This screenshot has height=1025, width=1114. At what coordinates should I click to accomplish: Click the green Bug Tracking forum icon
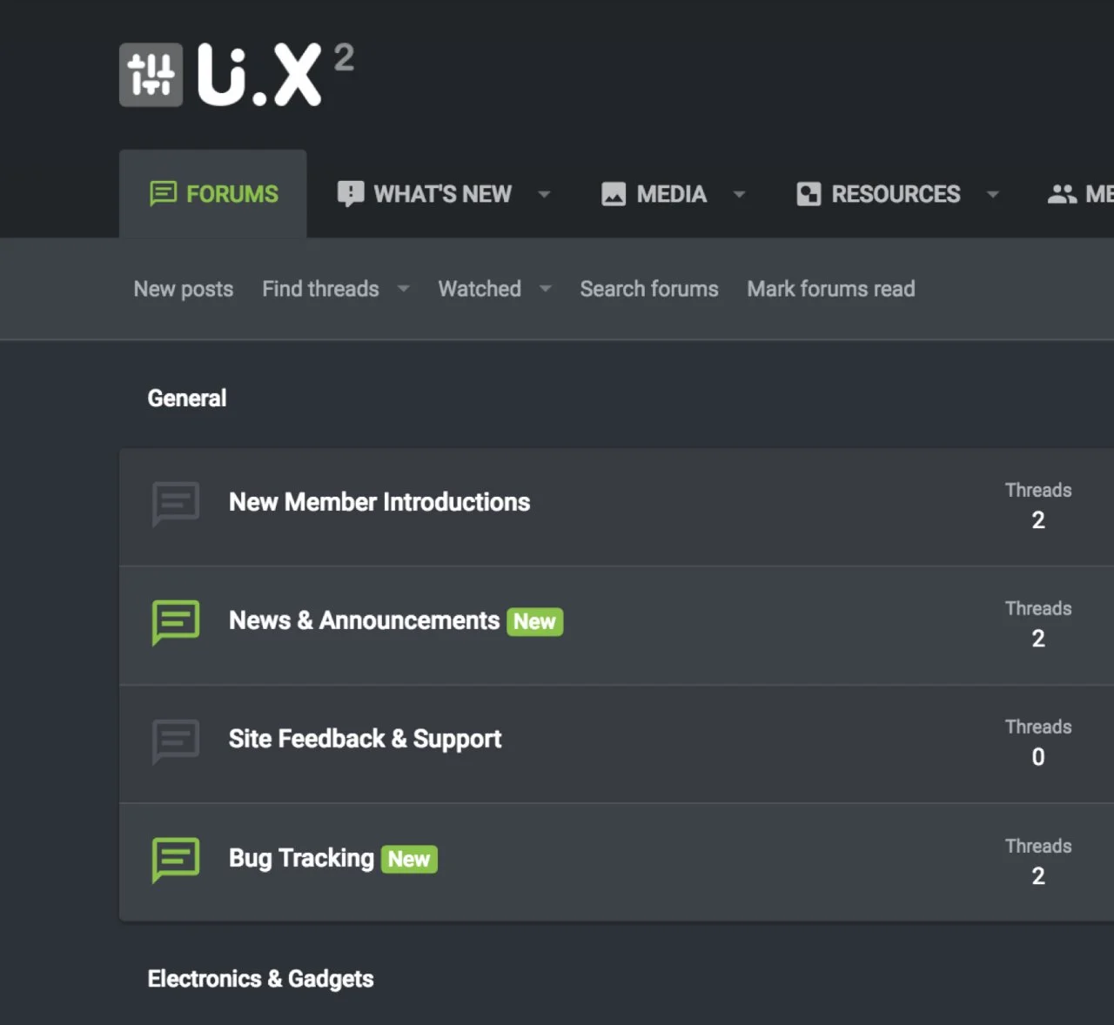(176, 859)
